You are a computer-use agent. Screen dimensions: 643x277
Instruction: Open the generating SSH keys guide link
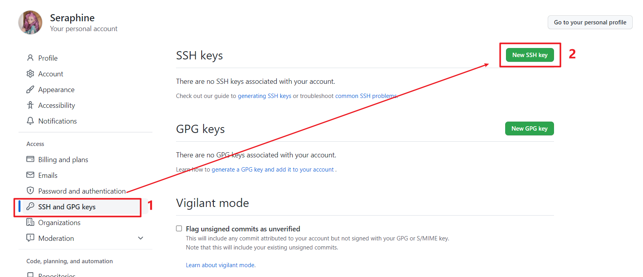click(265, 96)
